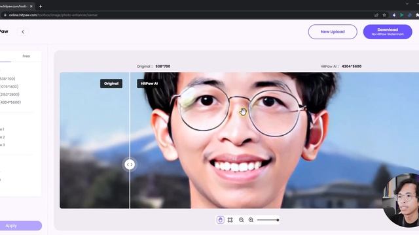The height and width of the screenshot is (235, 419).
Task: Click the green arrow extension icon
Action: pyautogui.click(x=401, y=15)
